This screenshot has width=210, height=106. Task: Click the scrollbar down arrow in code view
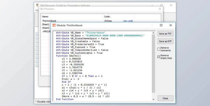click(x=153, y=99)
